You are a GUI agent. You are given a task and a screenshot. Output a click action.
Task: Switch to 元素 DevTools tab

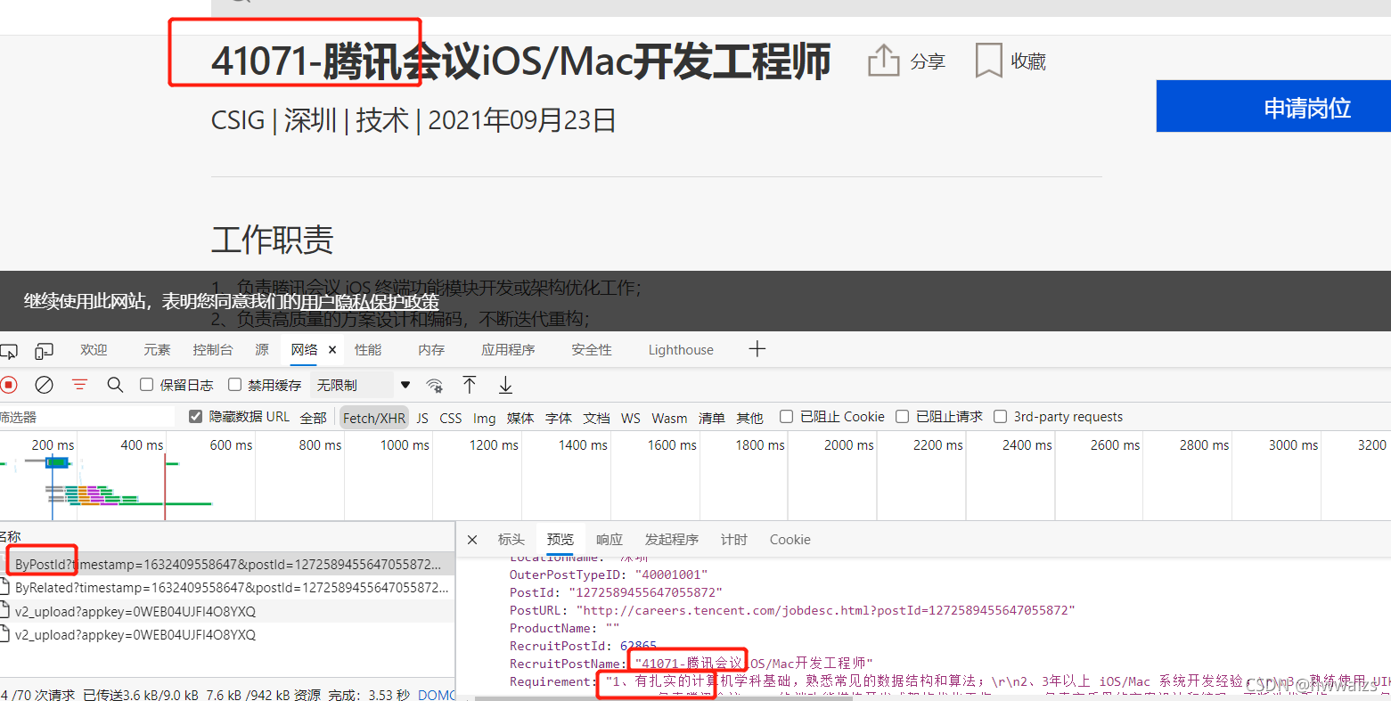coord(157,350)
